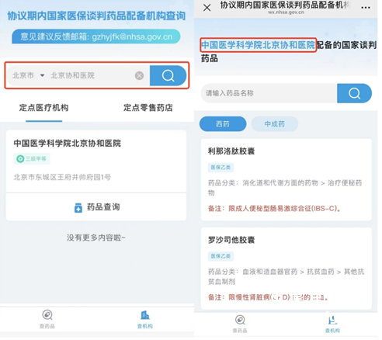
Task: Switch to the 定点医疗机构 tab
Action: [43, 108]
